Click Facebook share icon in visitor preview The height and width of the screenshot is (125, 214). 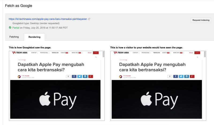[175, 76]
